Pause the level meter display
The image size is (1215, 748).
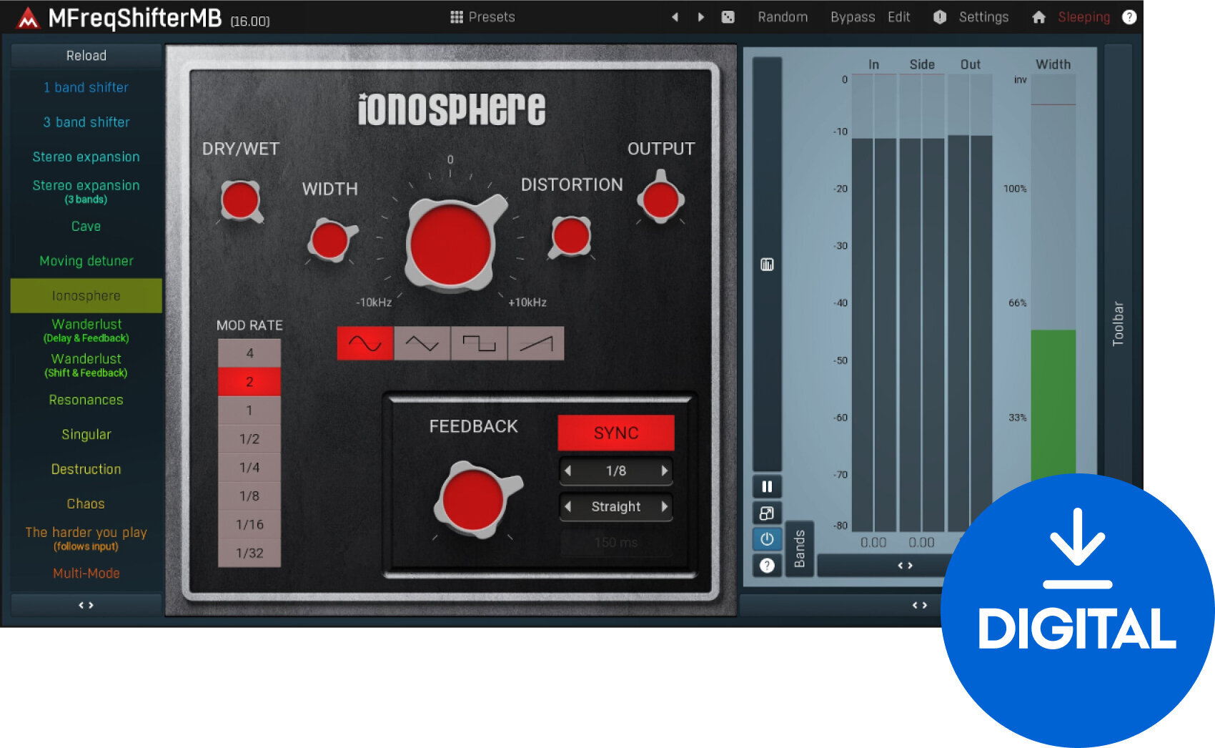point(767,487)
